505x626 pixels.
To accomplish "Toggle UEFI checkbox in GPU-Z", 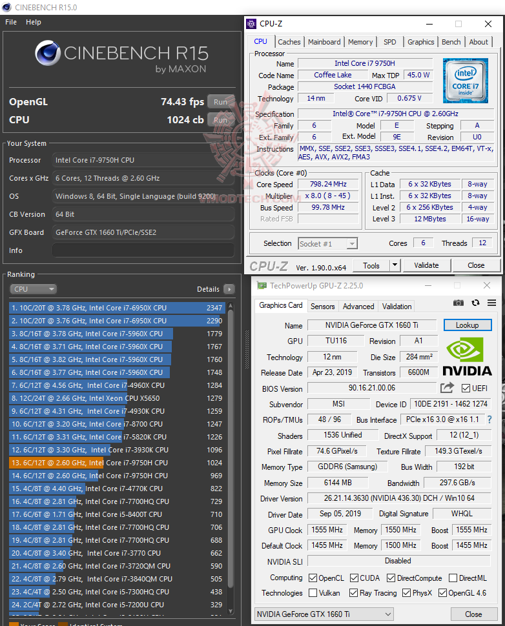I will pos(466,389).
